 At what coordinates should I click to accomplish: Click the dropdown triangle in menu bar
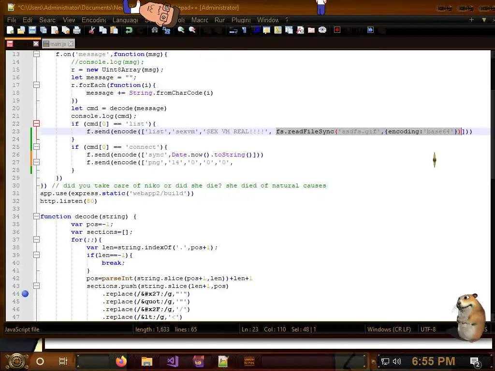(484, 20)
